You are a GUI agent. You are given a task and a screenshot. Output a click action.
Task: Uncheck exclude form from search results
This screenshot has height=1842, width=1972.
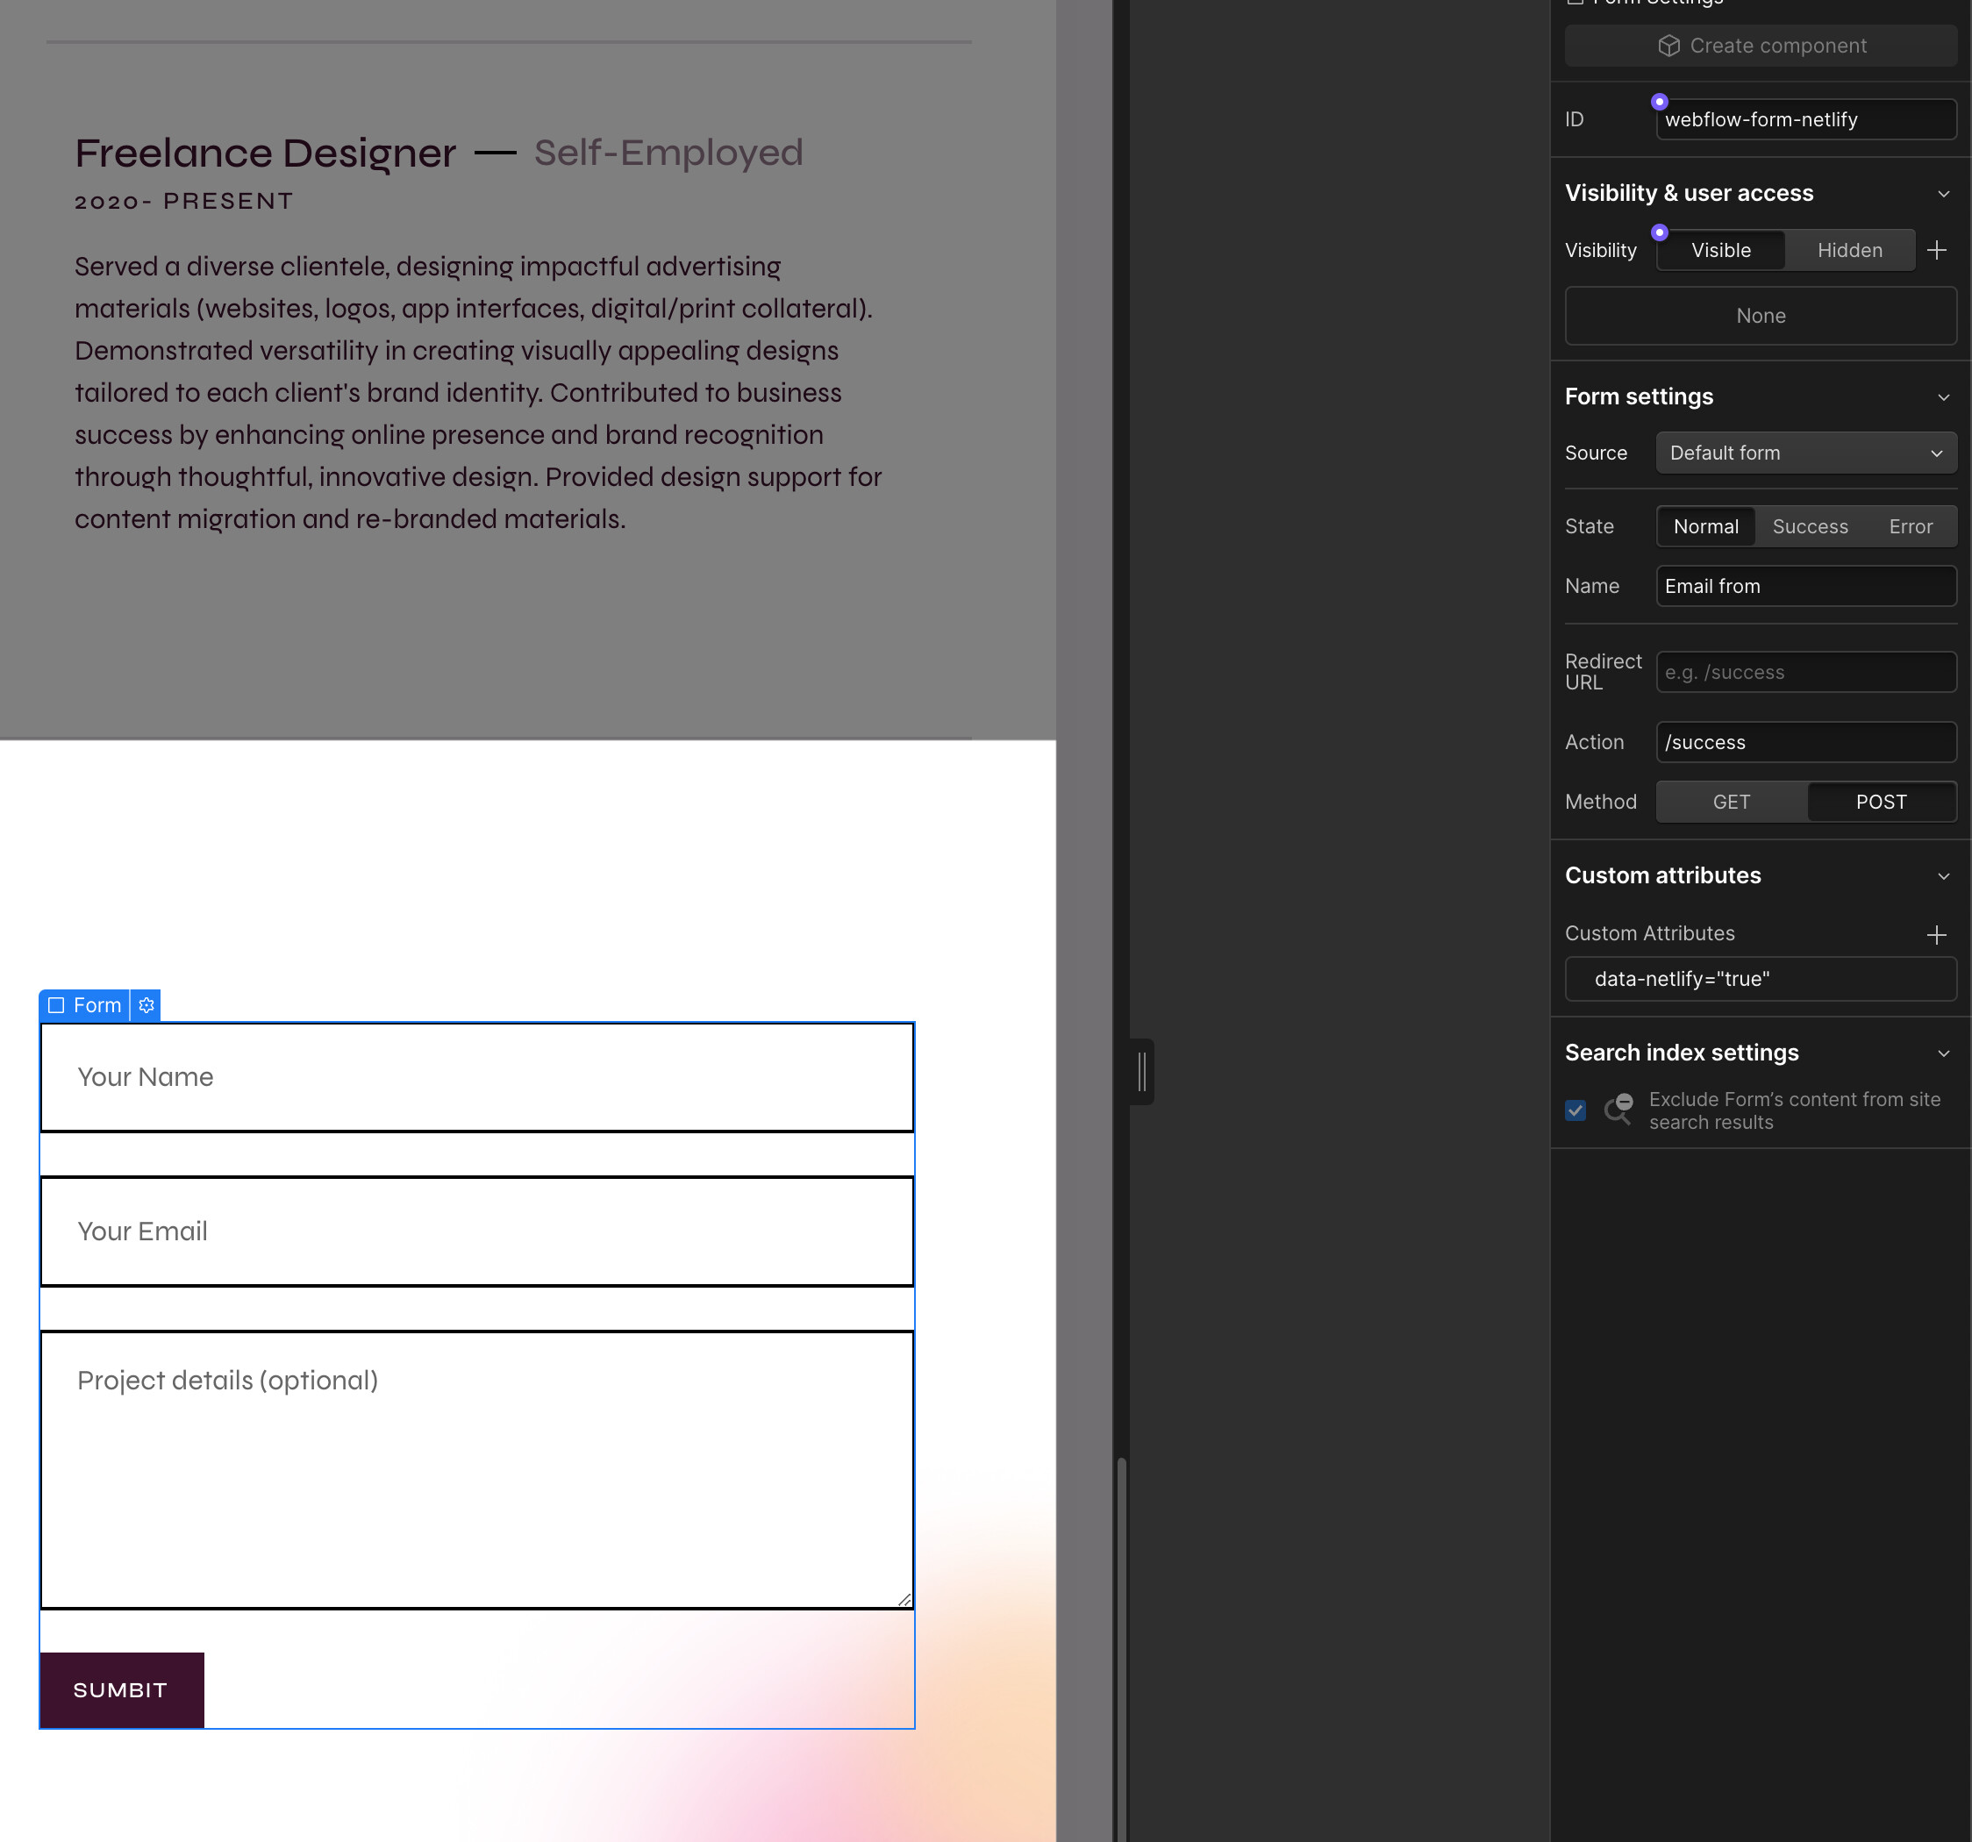pos(1575,1110)
